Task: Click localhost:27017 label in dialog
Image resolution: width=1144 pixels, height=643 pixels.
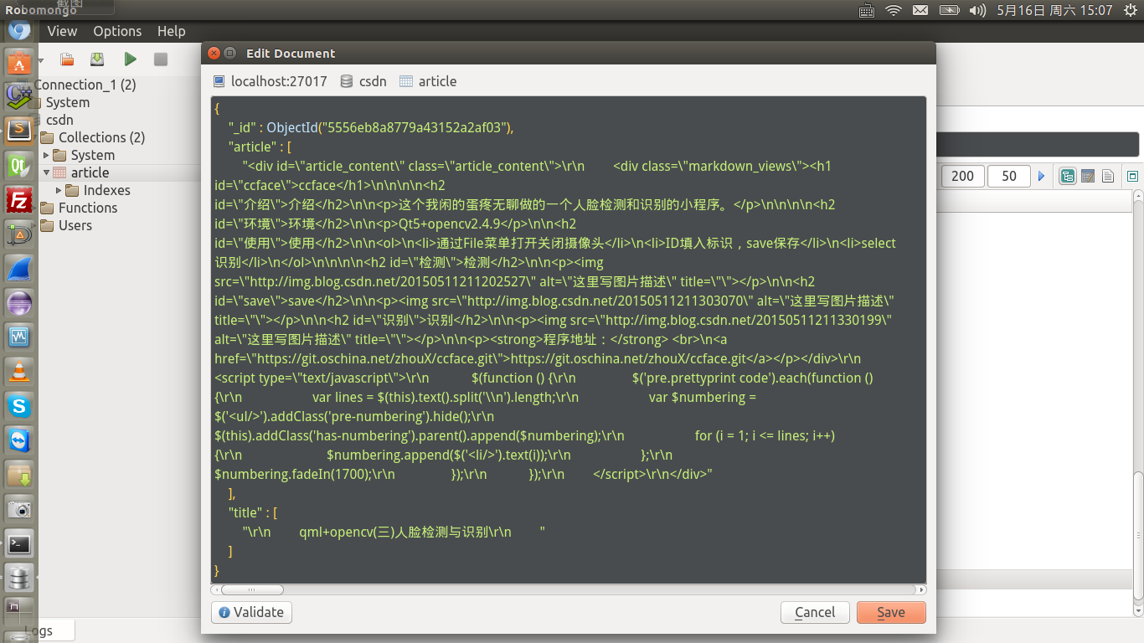Action: tap(279, 81)
